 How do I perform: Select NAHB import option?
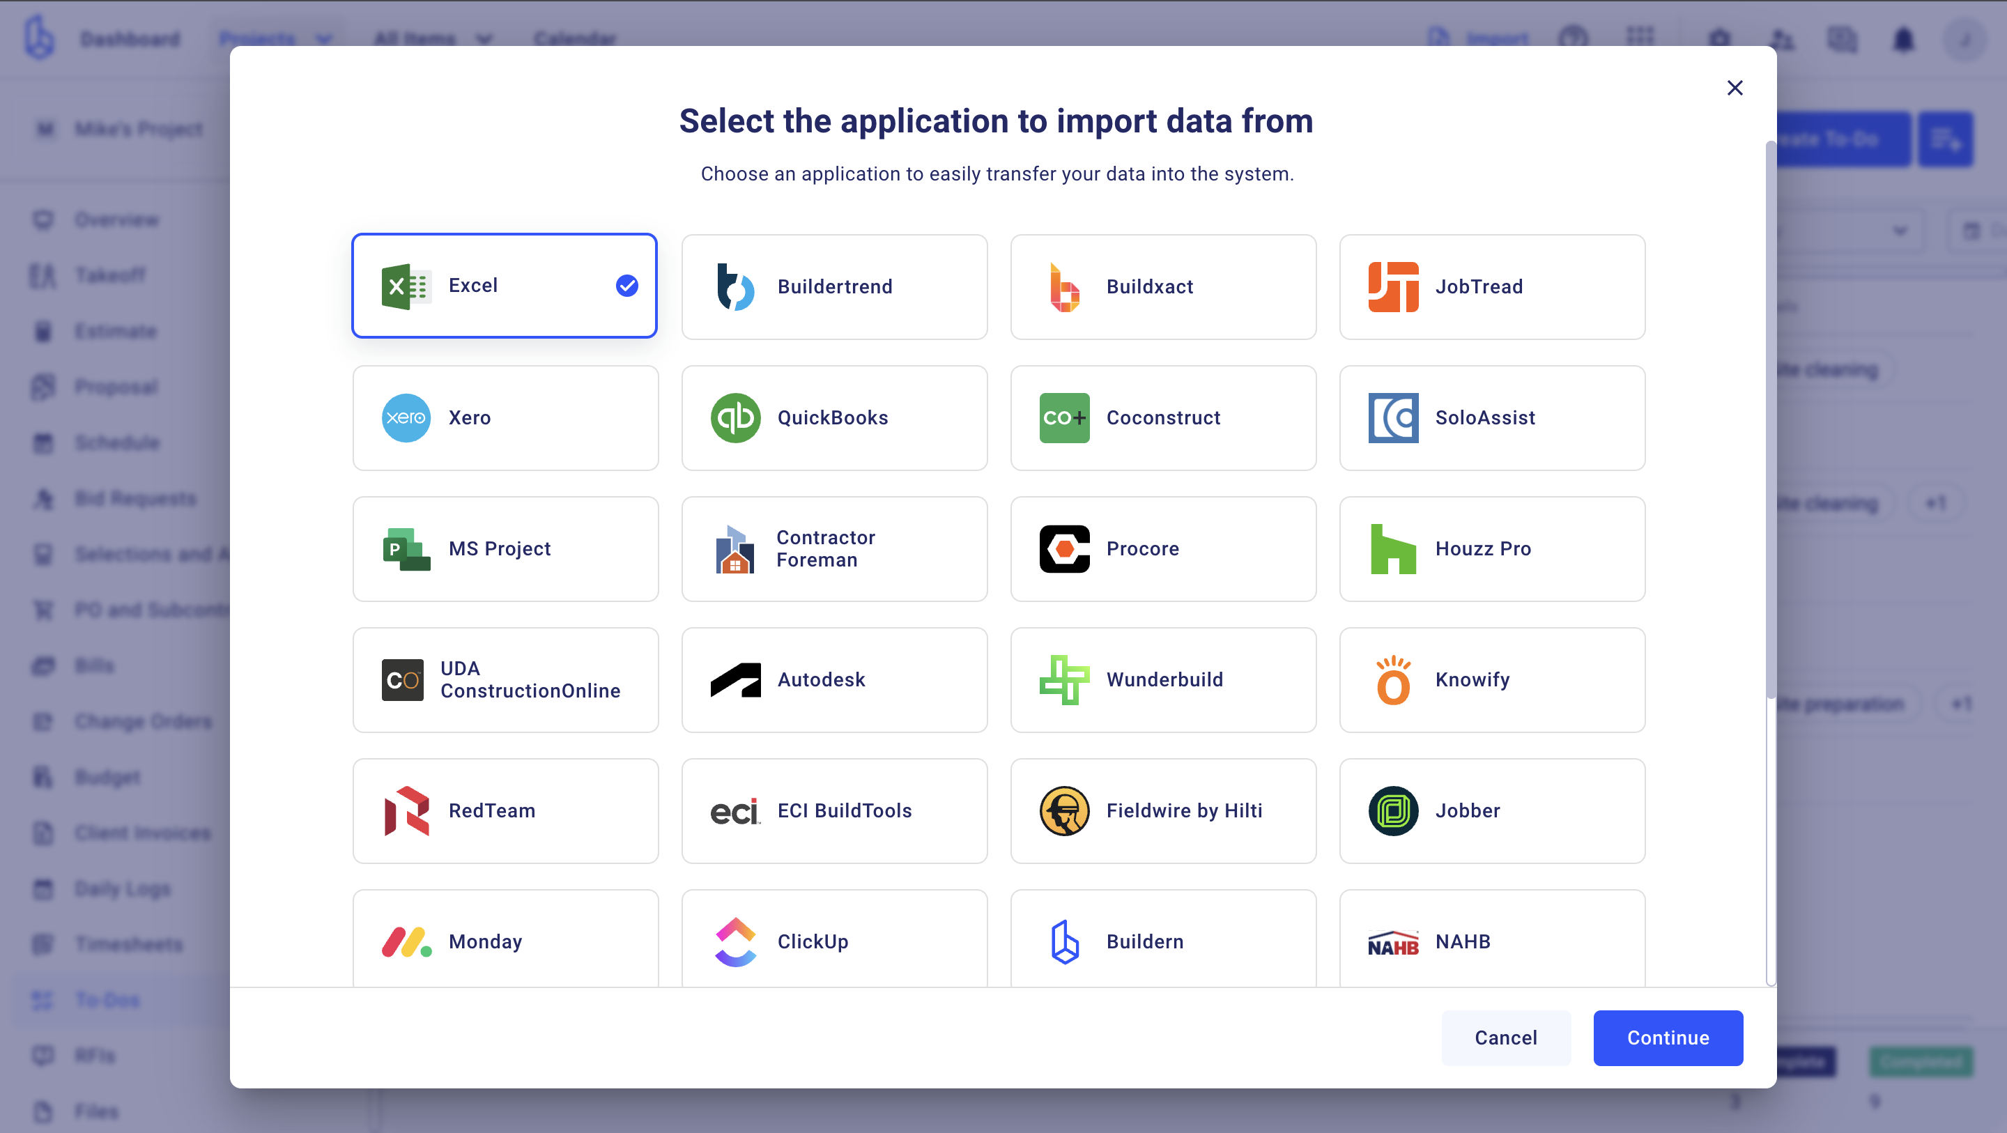coord(1492,938)
